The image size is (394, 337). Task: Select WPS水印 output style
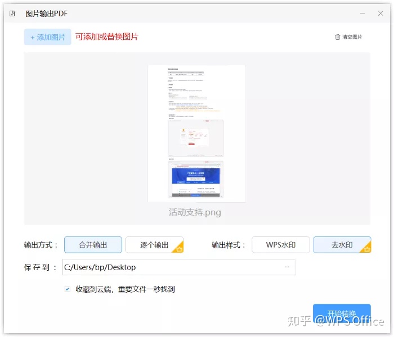click(x=281, y=245)
